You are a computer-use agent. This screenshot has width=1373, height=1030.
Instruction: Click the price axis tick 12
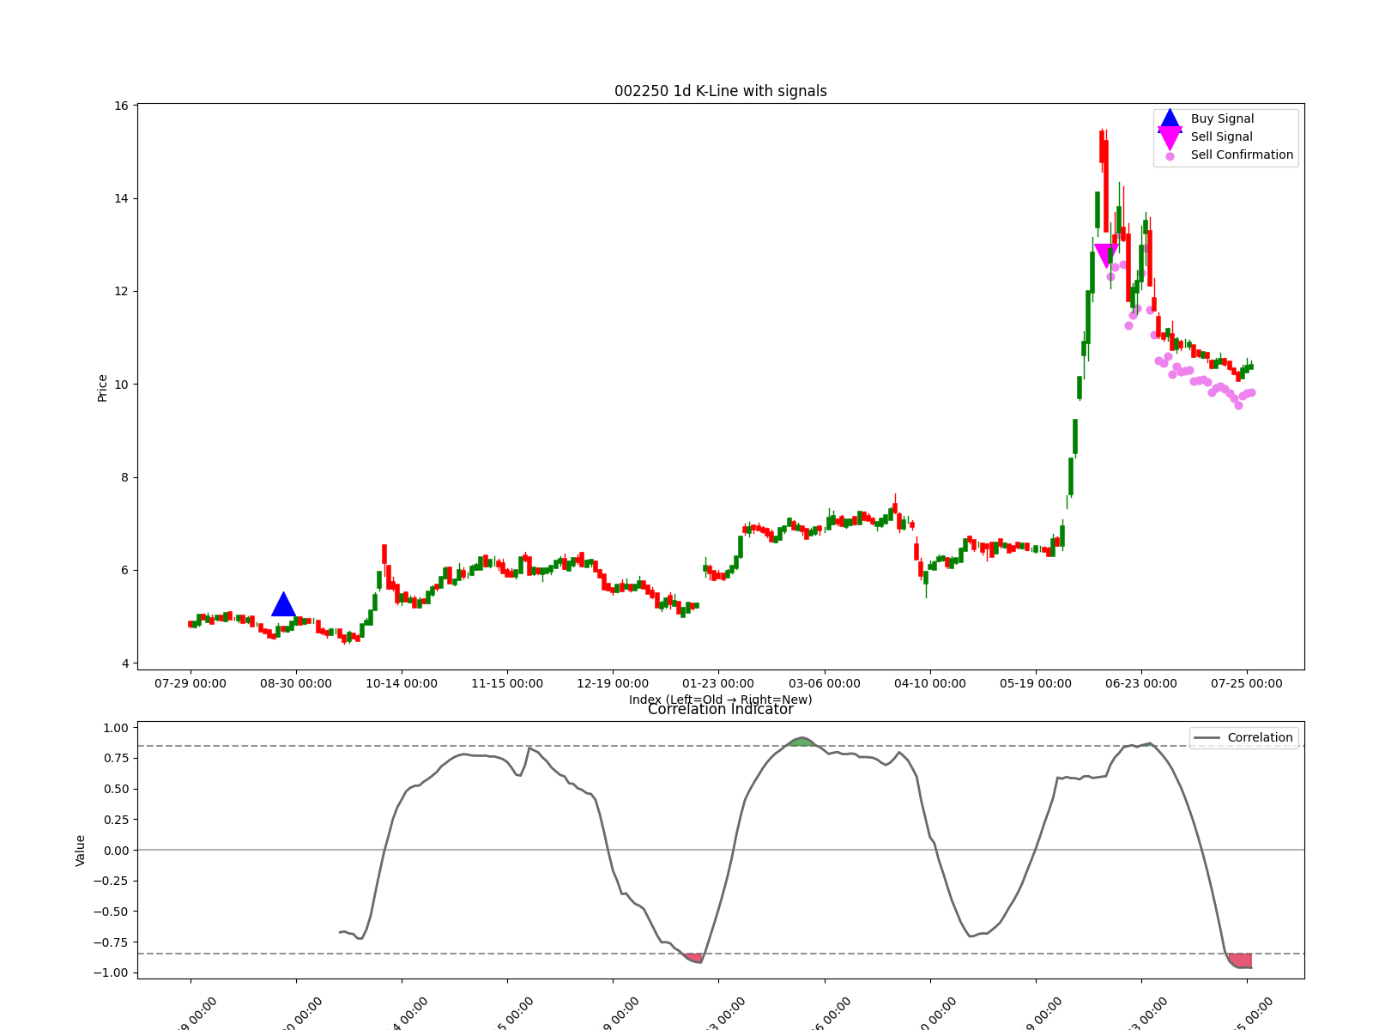(x=121, y=292)
